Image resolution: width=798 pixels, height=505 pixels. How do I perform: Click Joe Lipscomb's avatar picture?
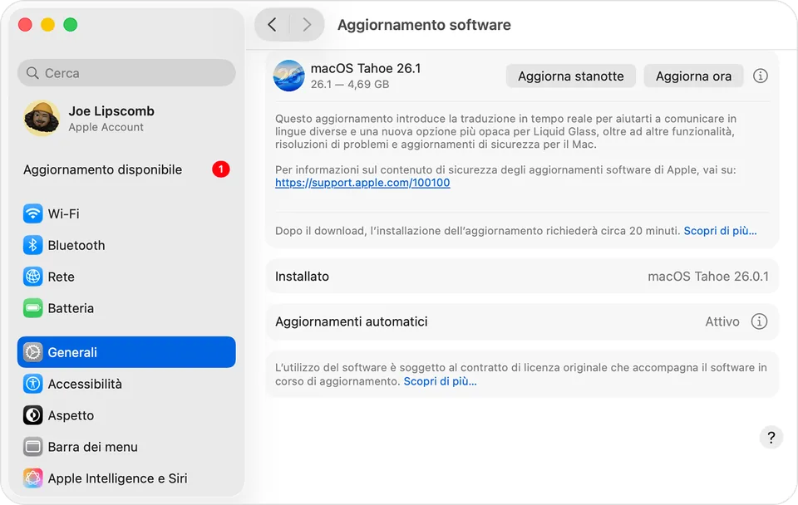[42, 118]
